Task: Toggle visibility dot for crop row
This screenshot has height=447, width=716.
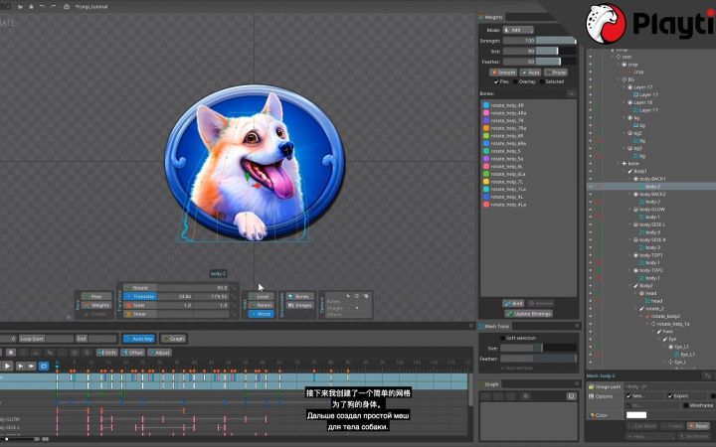Action: click(590, 65)
